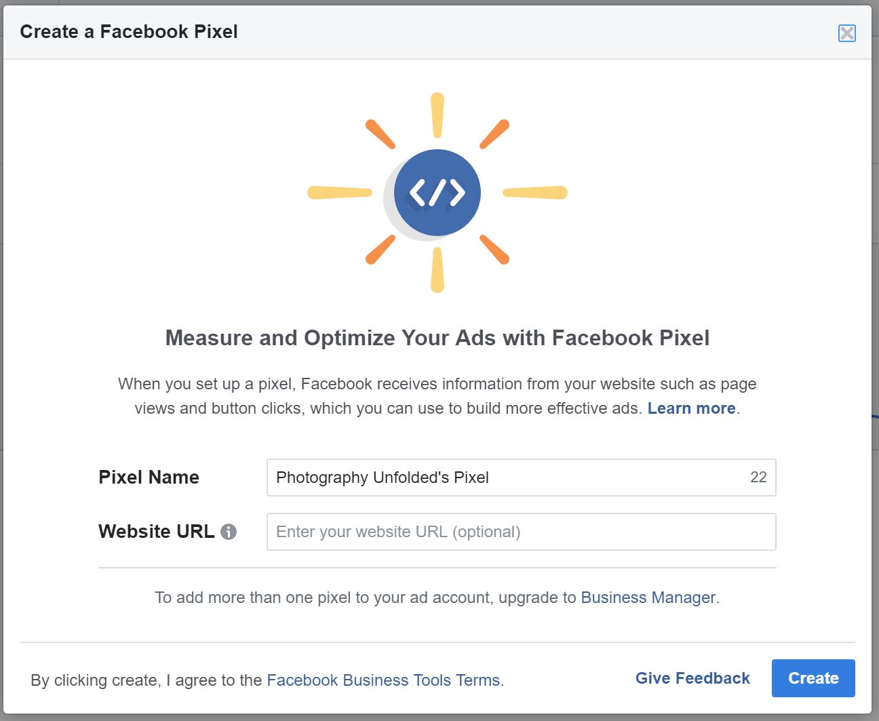Click the Give Feedback button
Image resolution: width=879 pixels, height=721 pixels.
[x=692, y=678]
